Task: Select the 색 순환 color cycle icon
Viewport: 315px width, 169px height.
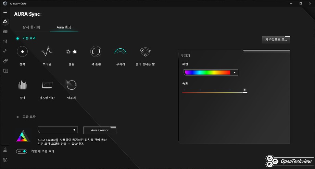Action: point(96,51)
